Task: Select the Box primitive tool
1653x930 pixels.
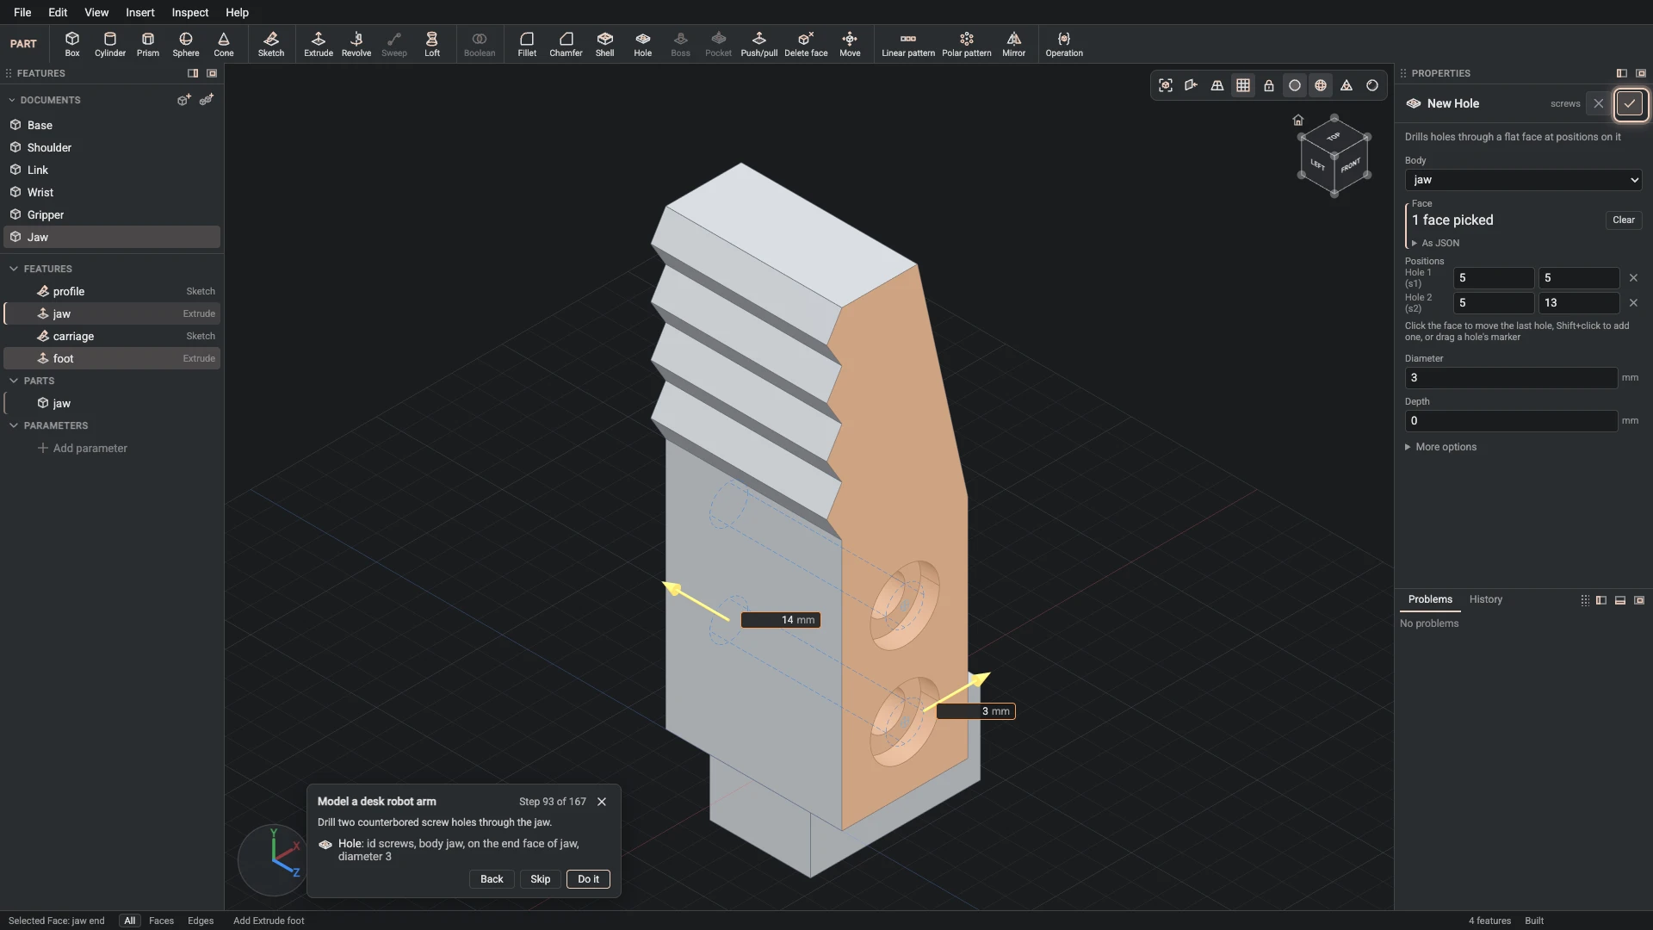Action: pos(72,44)
